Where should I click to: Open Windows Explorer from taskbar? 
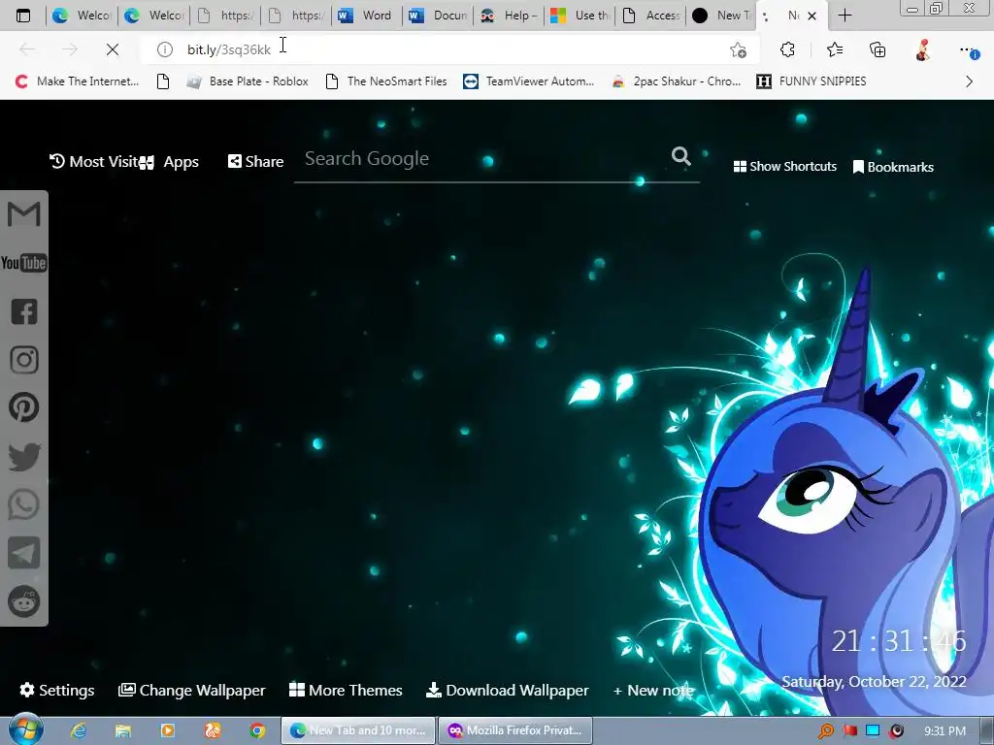click(123, 730)
